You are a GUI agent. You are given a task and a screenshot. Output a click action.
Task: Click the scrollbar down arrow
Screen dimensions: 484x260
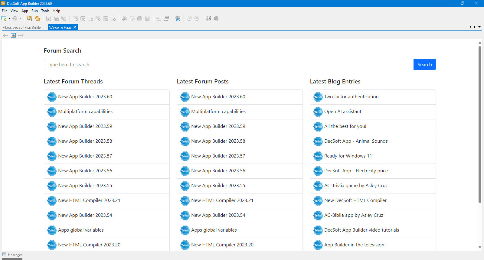pos(480,247)
